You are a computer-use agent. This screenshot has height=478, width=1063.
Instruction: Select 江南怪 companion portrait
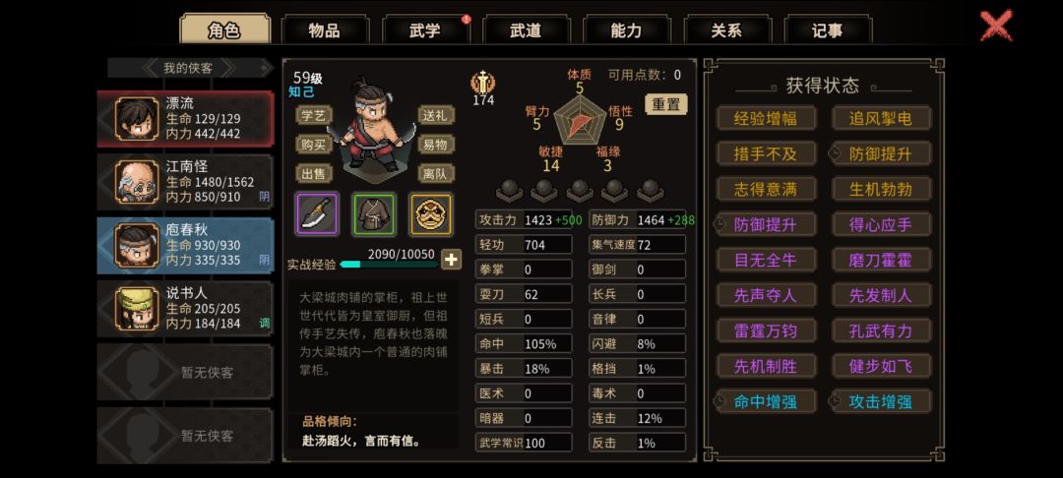(x=137, y=181)
